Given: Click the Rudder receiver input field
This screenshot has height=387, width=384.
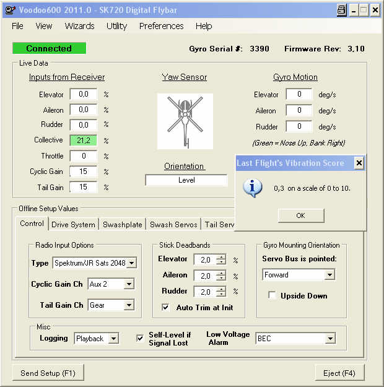Looking at the screenshot, I should coord(84,125).
